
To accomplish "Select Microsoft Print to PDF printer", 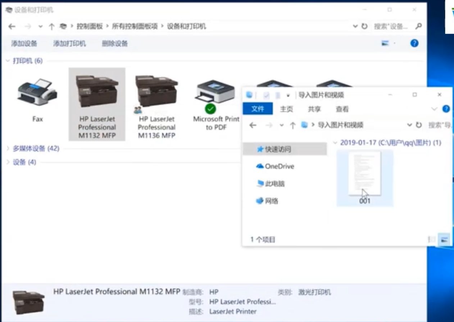I will click(x=216, y=104).
